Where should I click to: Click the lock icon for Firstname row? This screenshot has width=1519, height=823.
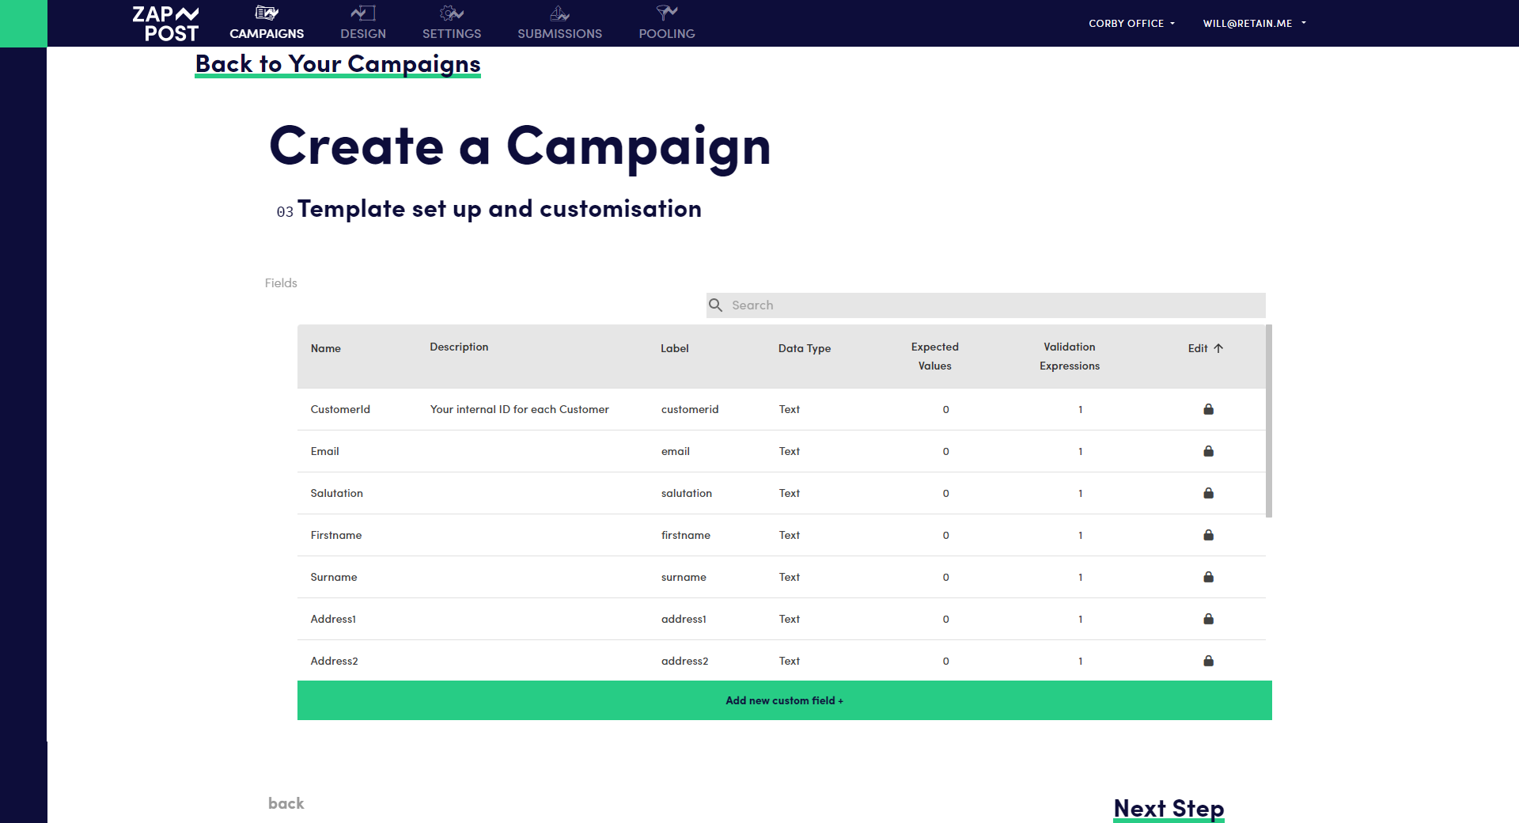[x=1208, y=535]
